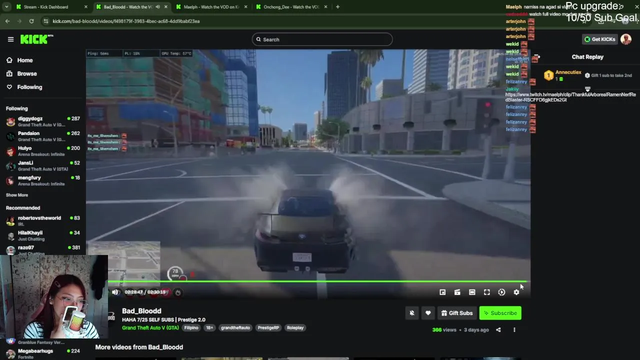Toggle theater mode icon
This screenshot has width=640, height=360.
click(472, 292)
